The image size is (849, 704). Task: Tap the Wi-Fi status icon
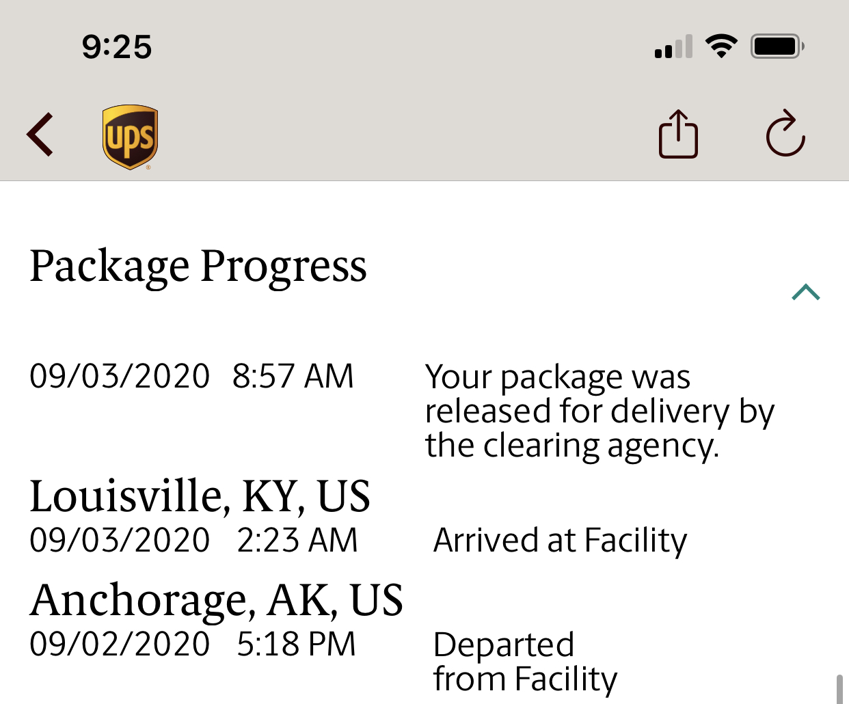721,46
